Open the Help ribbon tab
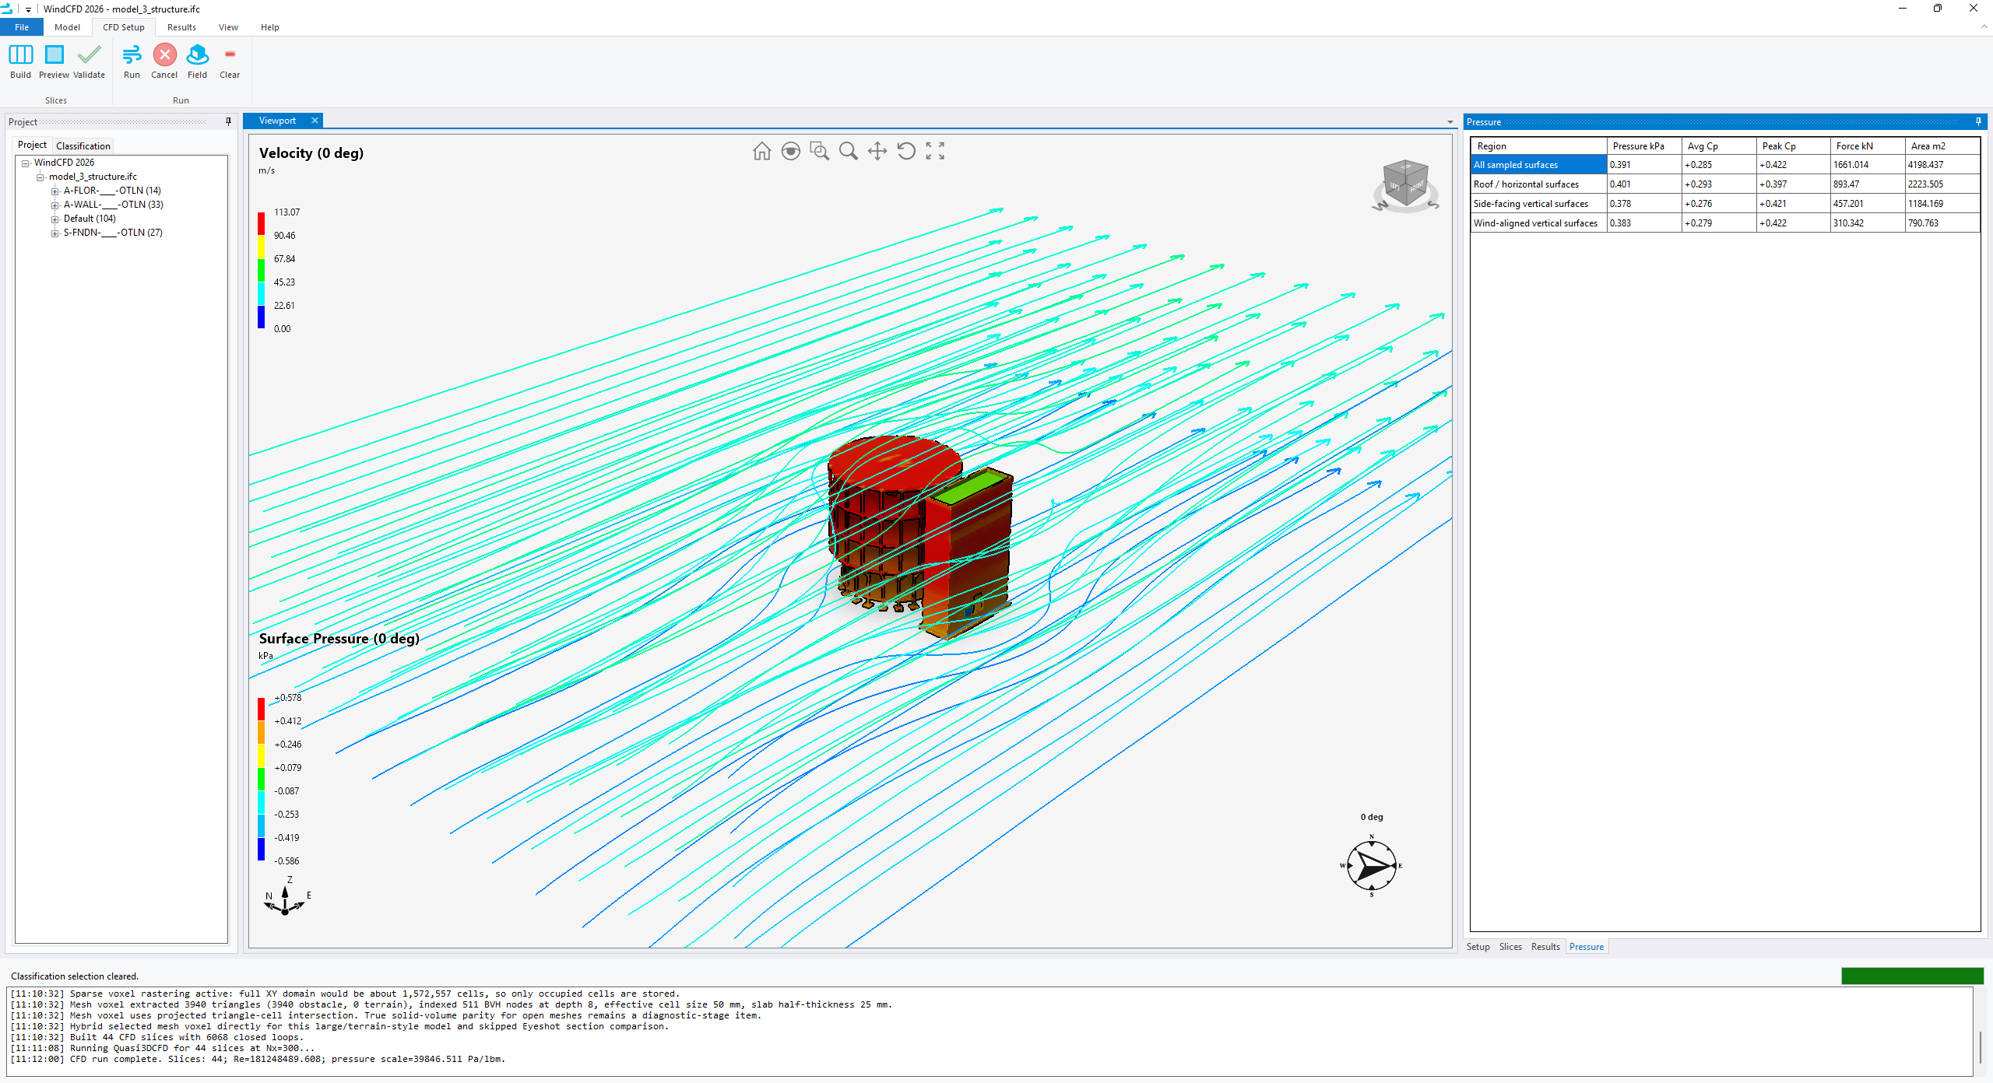Screen dimensions: 1993x1083 (x=269, y=27)
